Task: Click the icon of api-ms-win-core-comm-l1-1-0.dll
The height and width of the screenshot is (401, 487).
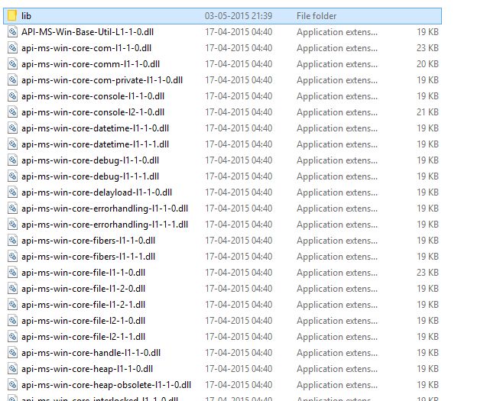Action: 12,64
